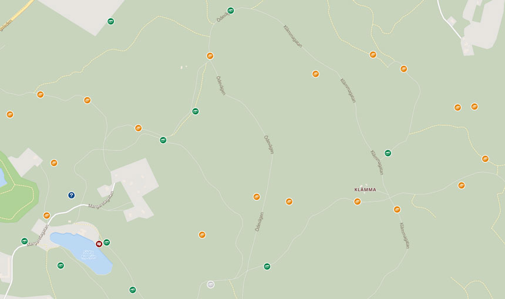Open the green cache marker beside the topmost Ödevägen label
This screenshot has width=505, height=299.
[x=231, y=11]
